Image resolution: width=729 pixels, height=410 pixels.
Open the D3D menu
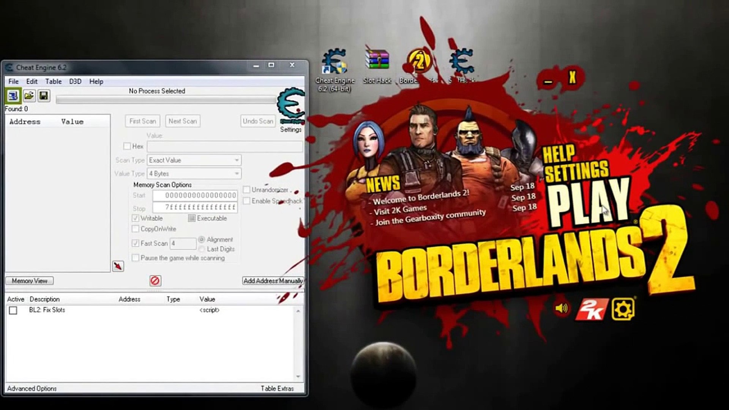click(x=75, y=81)
